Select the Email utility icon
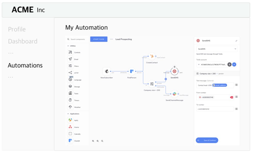Viewport: 253px width, 153px height. [70, 59]
